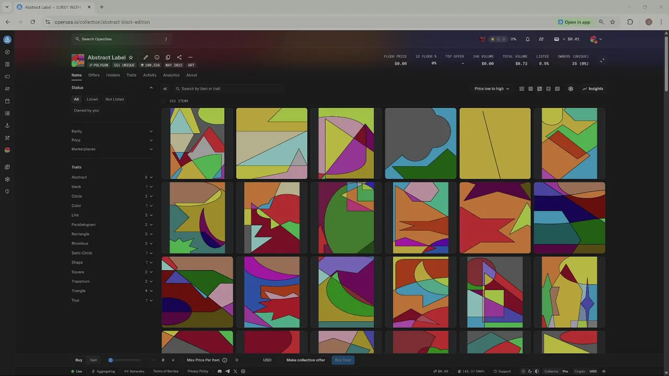Tick the select-all checkbox beside 551 ITEMS
The height and width of the screenshot is (376, 669).
click(x=163, y=101)
